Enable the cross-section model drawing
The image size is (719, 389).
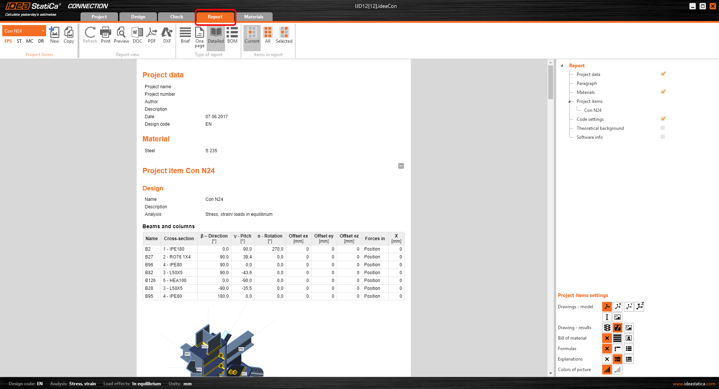[607, 317]
